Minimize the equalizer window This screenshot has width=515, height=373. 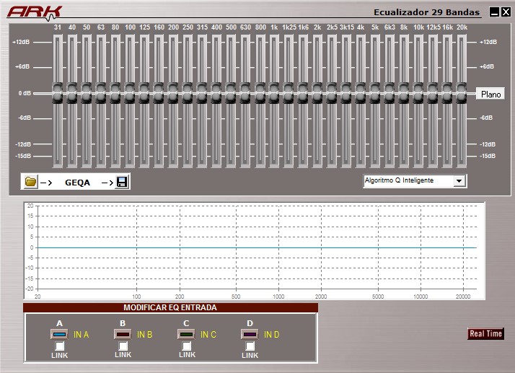point(494,12)
